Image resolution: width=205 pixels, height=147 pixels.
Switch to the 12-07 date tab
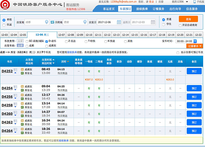[x=61, y=35]
